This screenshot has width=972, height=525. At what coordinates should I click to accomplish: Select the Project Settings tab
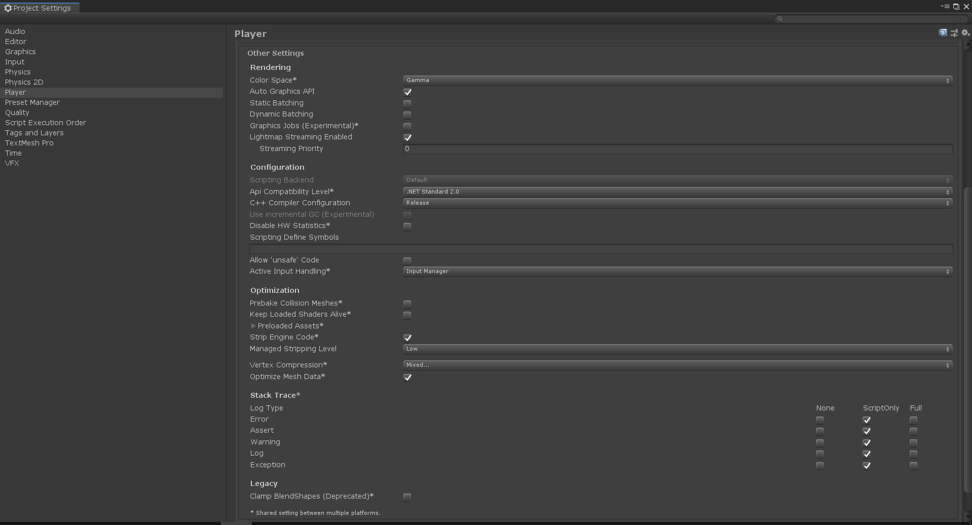coord(39,8)
